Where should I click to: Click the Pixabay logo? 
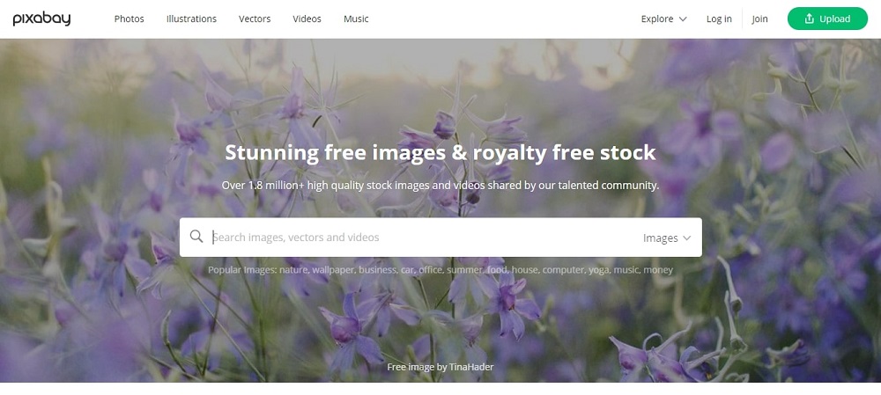pyautogui.click(x=41, y=19)
